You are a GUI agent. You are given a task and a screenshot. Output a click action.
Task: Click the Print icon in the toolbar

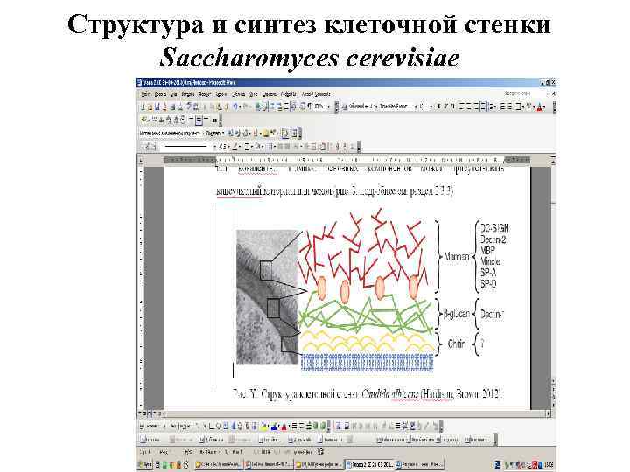coord(172,107)
